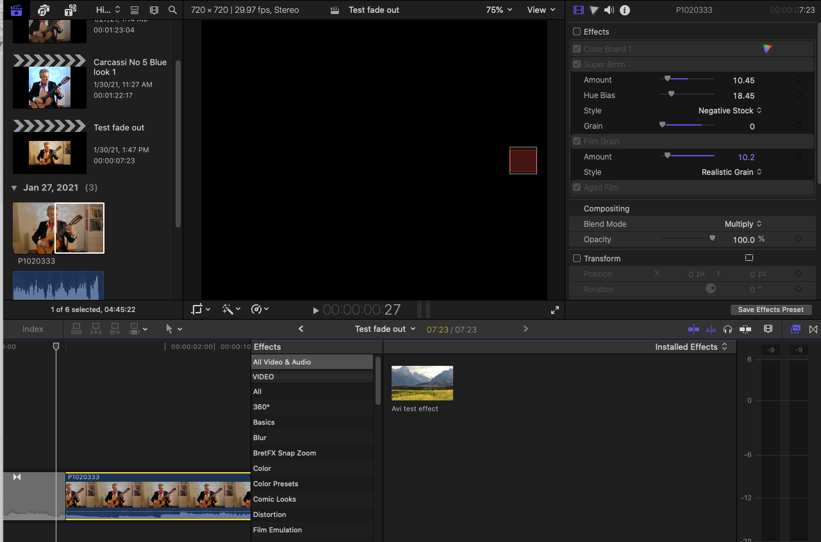Screen dimensions: 821x542
Task: Open the Info inspector icon
Action: (x=625, y=10)
